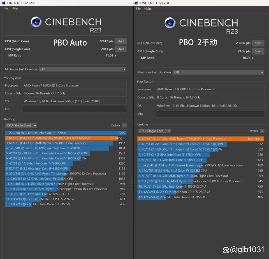Viewport: 269px width, 259px height.
Task: Select i7-1165G7 @15W row in right ranking
Action: click(201, 149)
